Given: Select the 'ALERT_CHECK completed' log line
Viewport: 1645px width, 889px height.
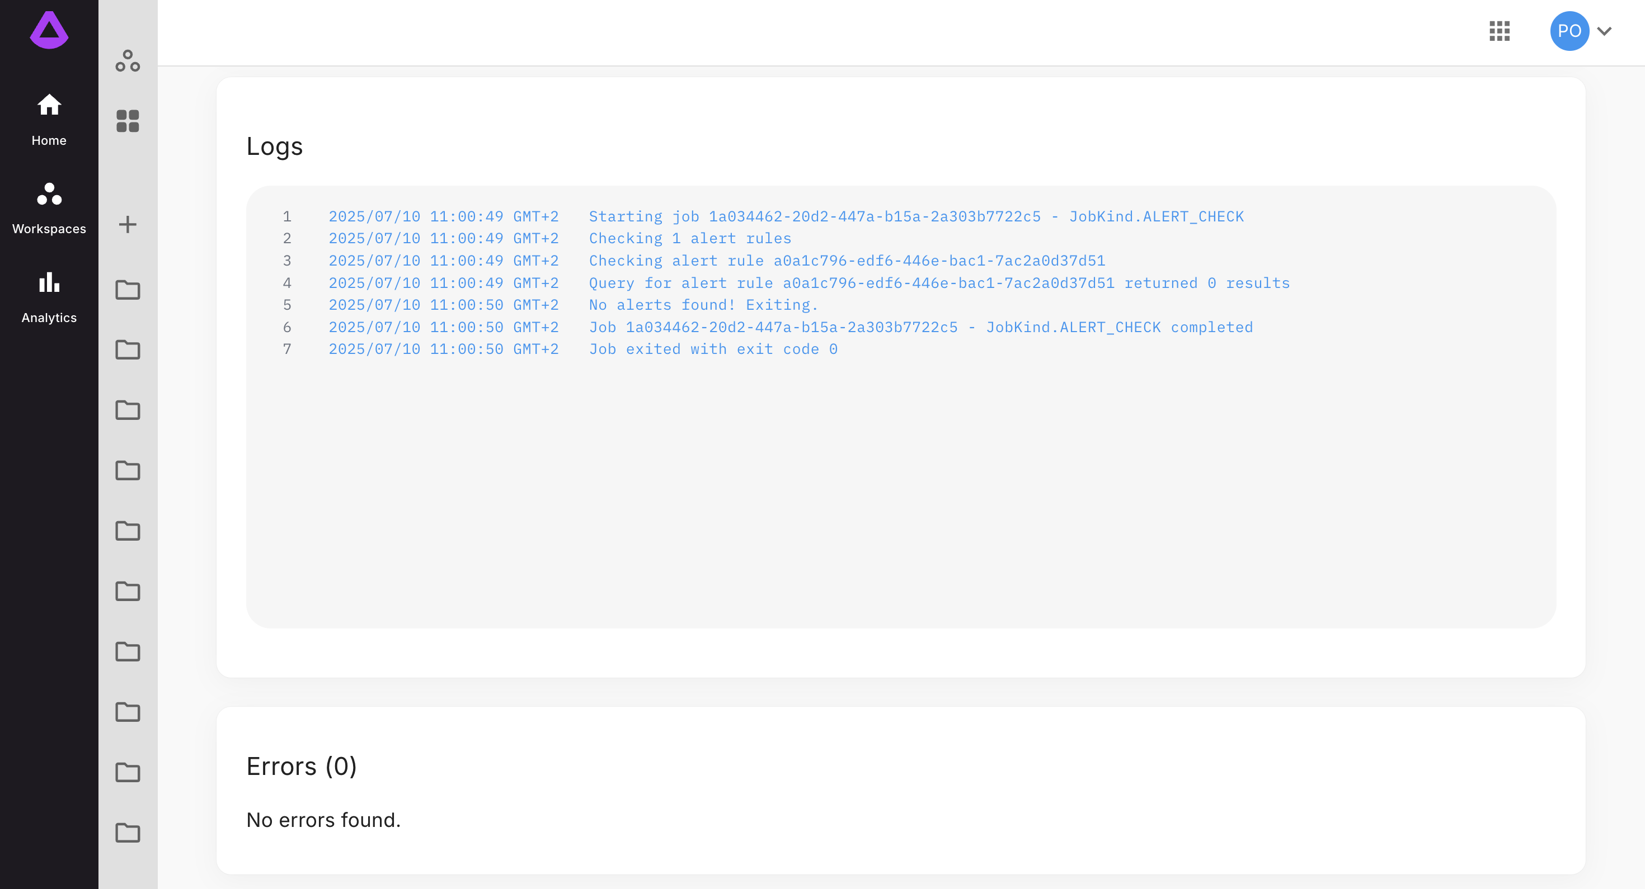Looking at the screenshot, I should point(921,327).
